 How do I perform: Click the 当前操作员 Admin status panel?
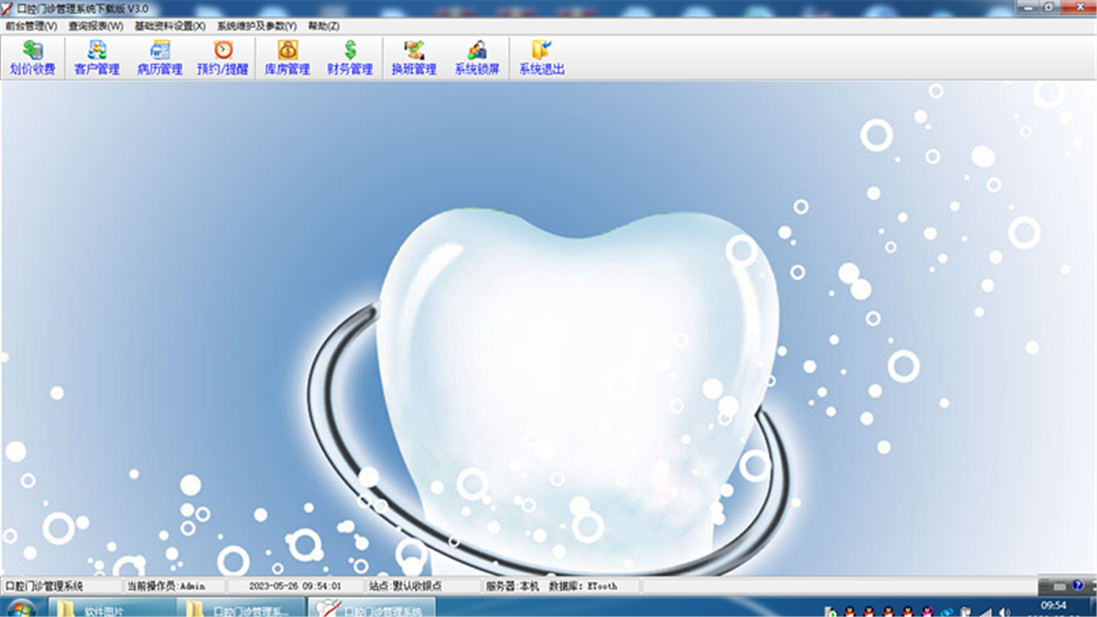click(x=167, y=586)
